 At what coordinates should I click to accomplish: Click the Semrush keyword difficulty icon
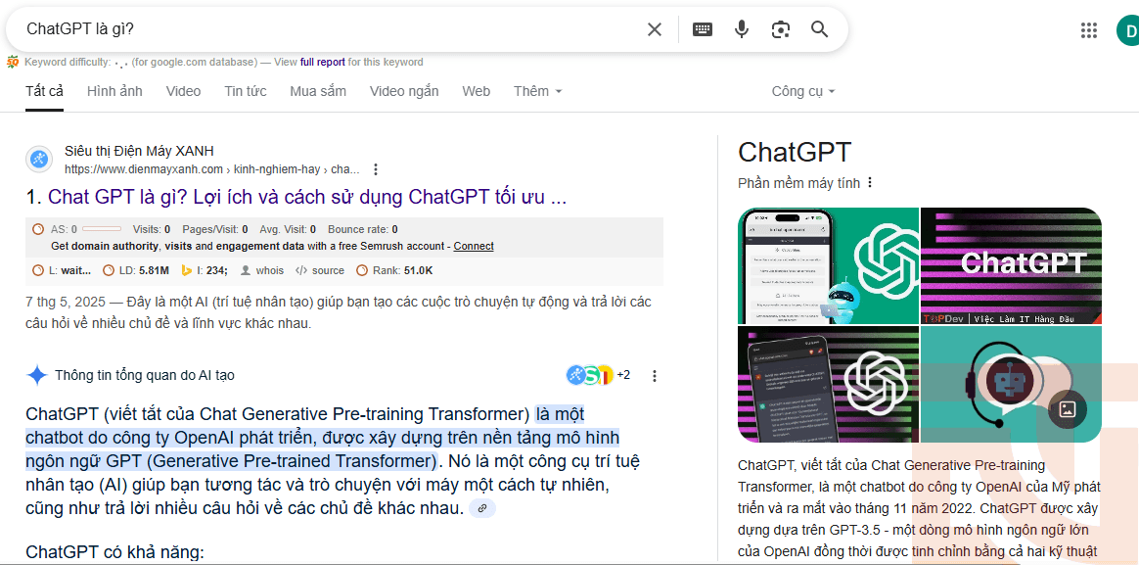pyautogui.click(x=13, y=63)
